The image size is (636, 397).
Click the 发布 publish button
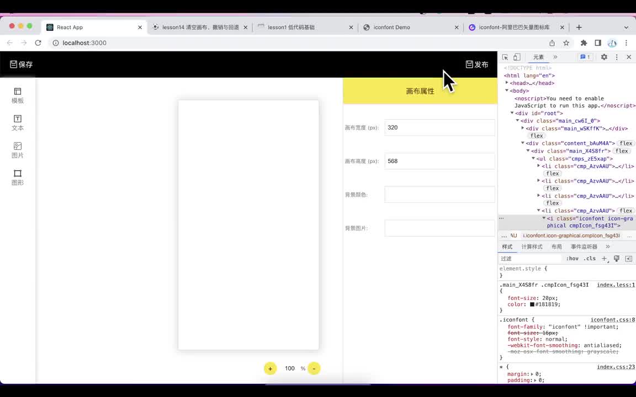pos(476,65)
